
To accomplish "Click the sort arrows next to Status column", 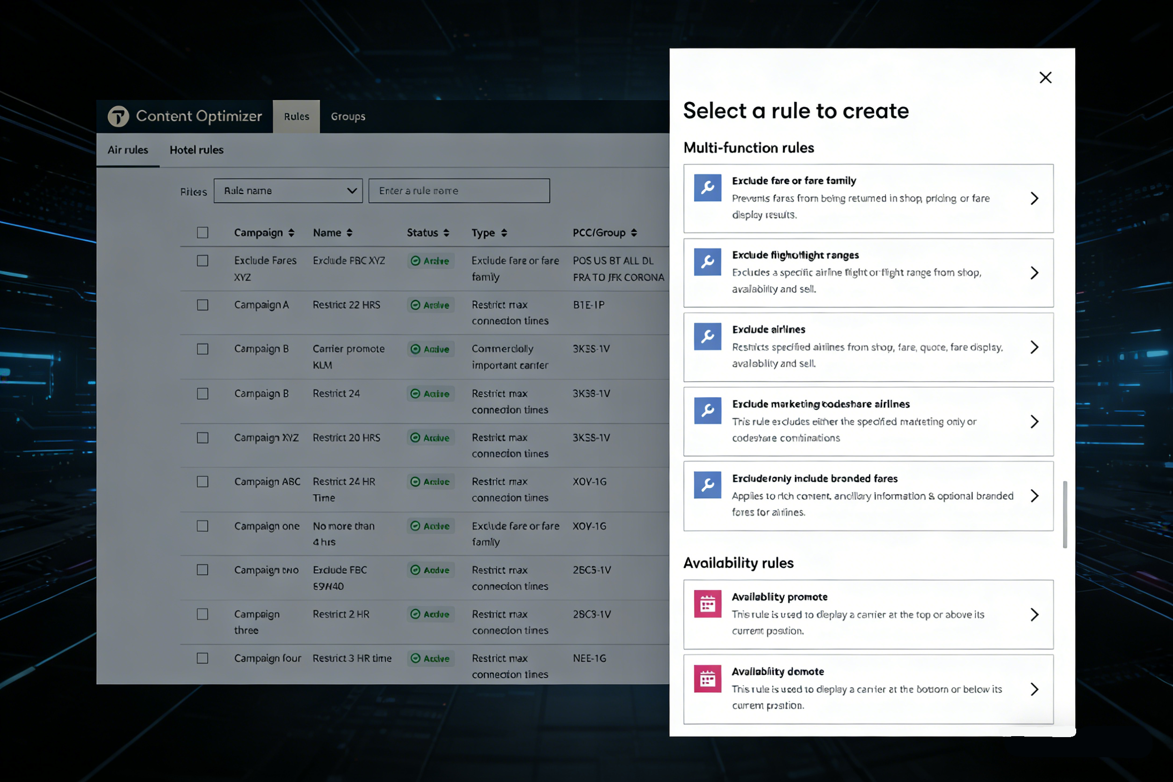I will 446,233.
